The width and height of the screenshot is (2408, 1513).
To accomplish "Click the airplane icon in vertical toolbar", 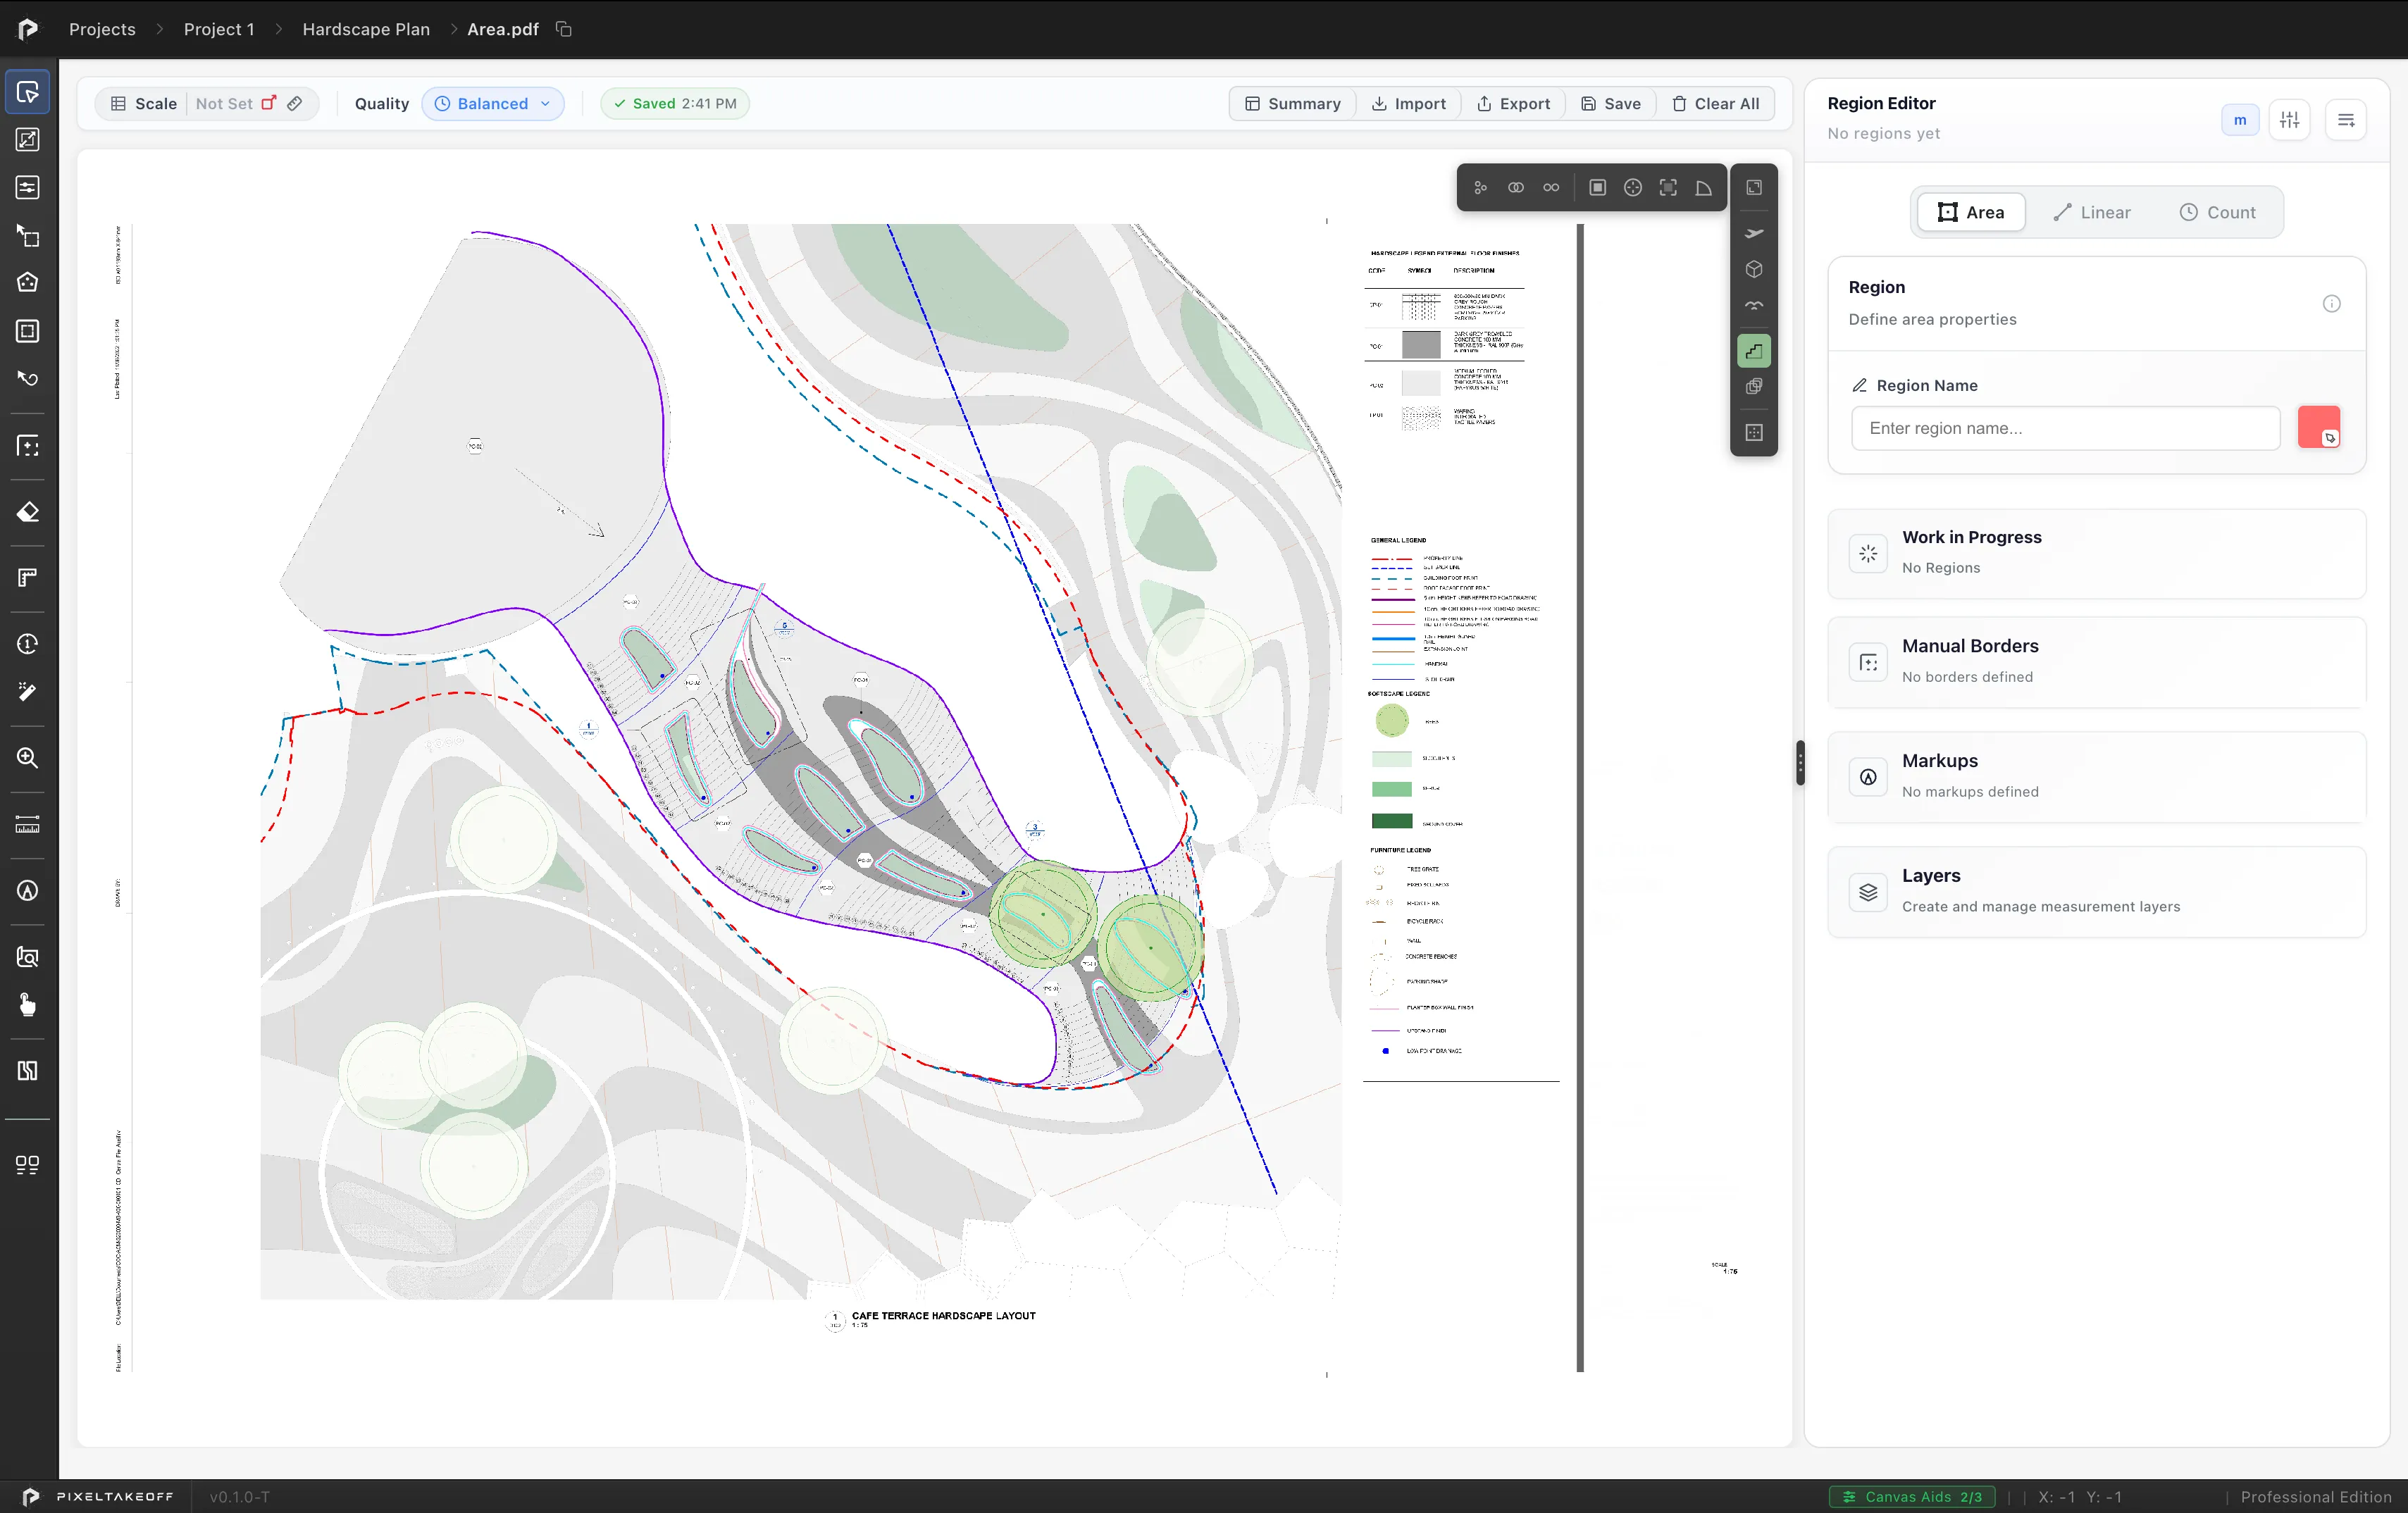I will (x=1754, y=234).
